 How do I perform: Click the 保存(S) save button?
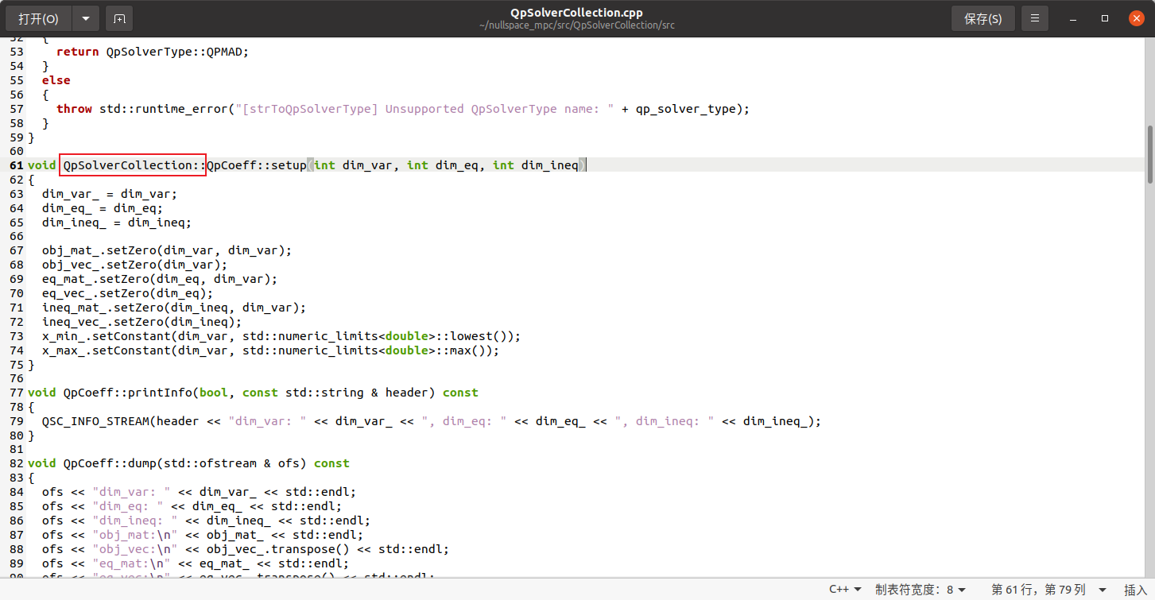click(x=983, y=18)
